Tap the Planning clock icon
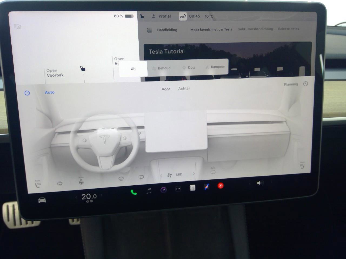Screen dimensions: 346x259 point(305,84)
